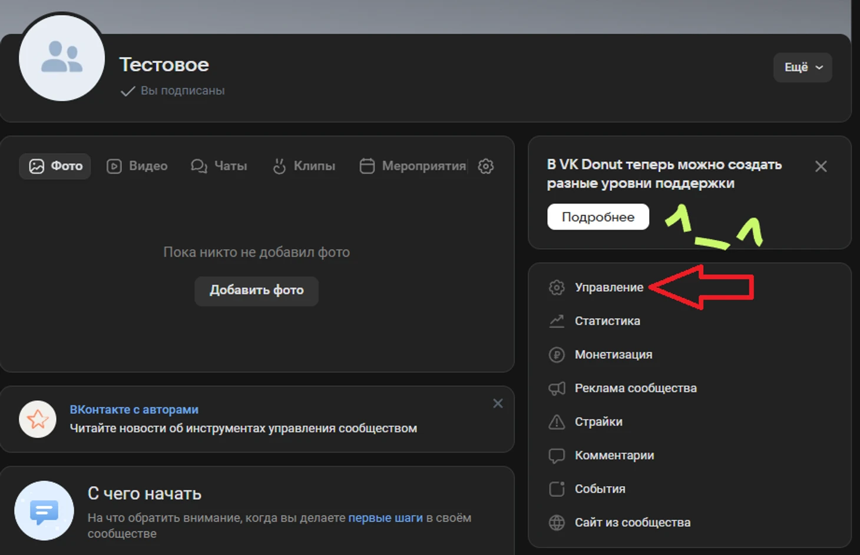Image resolution: width=860 pixels, height=555 pixels.
Task: Click the speech bubble icon for Комментарии
Action: (x=557, y=456)
